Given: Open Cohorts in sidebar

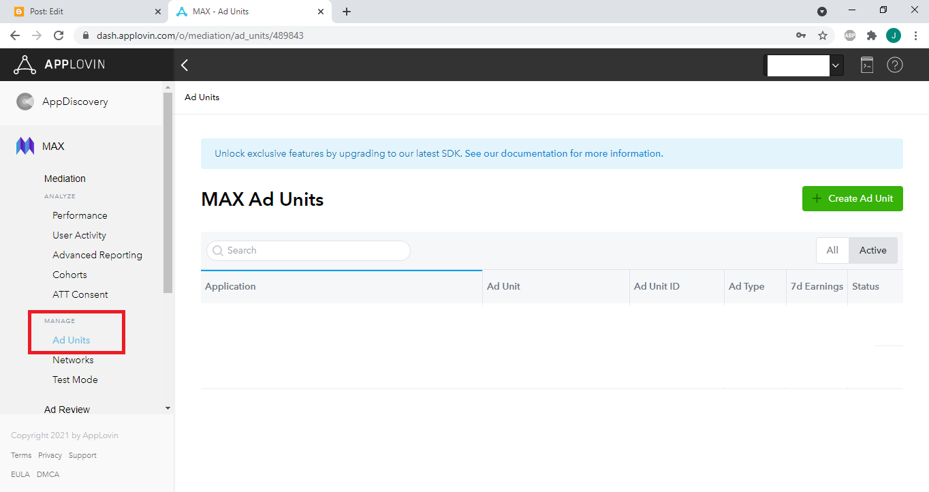Looking at the screenshot, I should tap(69, 275).
